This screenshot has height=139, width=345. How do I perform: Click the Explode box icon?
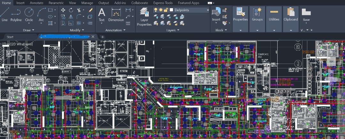[90, 17]
